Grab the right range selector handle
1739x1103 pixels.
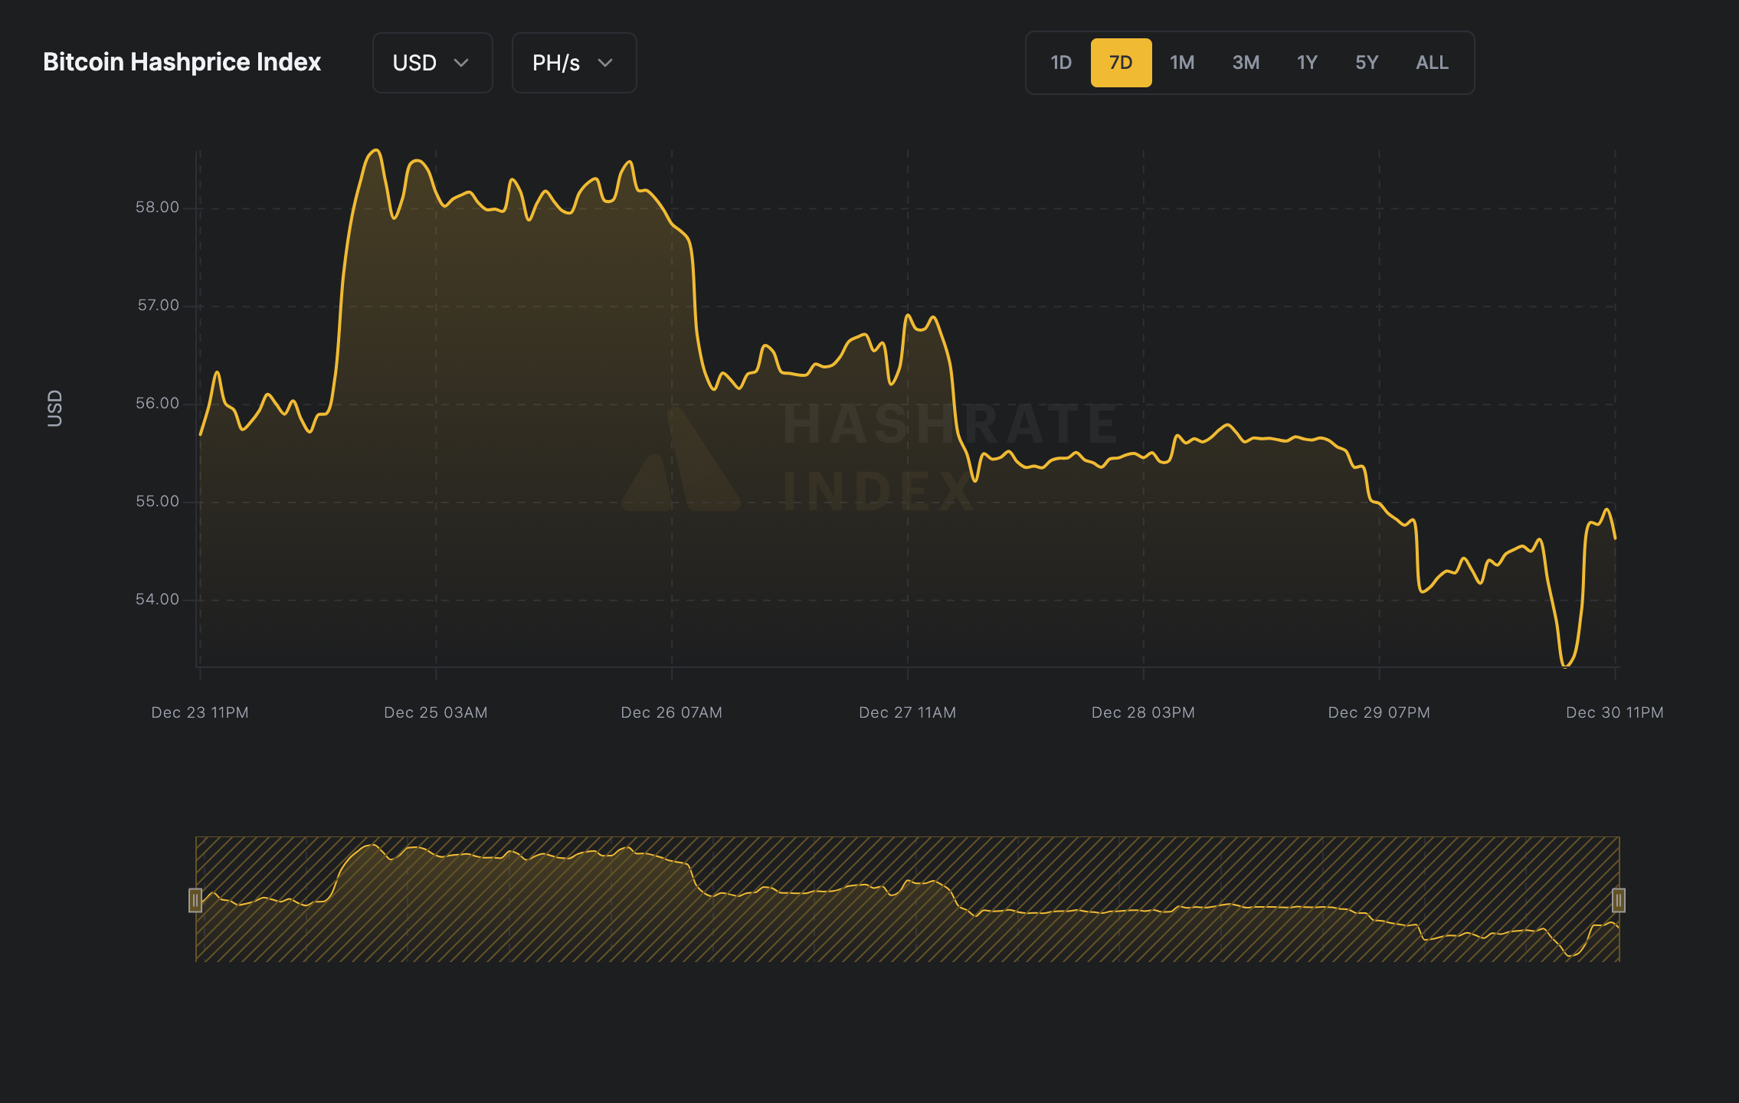(1619, 900)
